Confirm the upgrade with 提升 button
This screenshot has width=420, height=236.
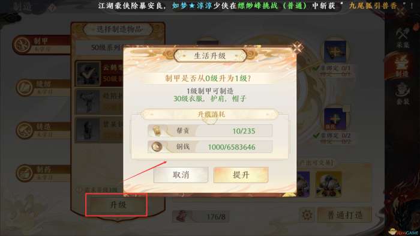241,175
